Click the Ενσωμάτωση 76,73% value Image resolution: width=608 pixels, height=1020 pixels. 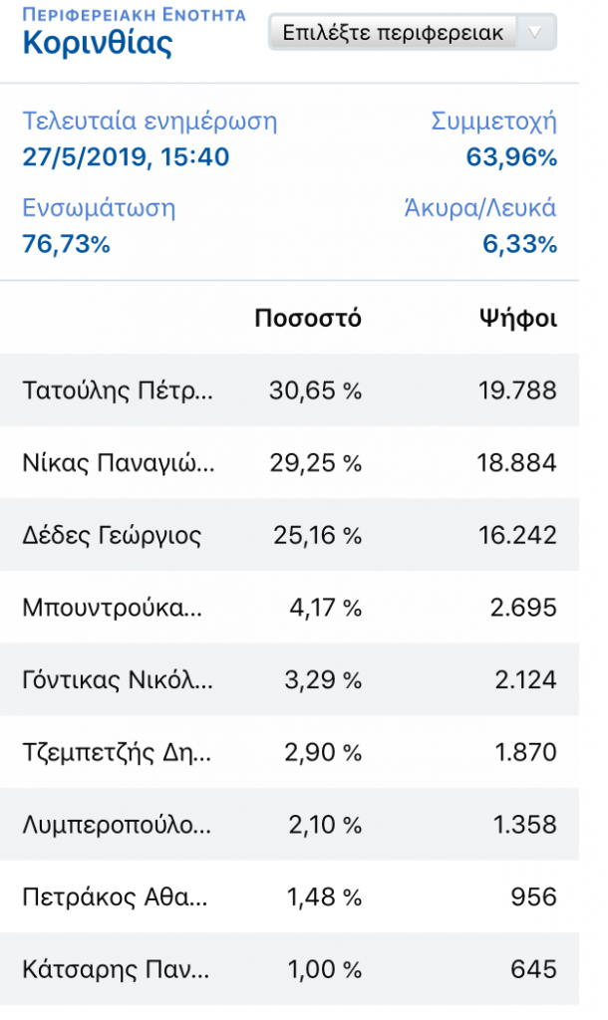click(67, 244)
